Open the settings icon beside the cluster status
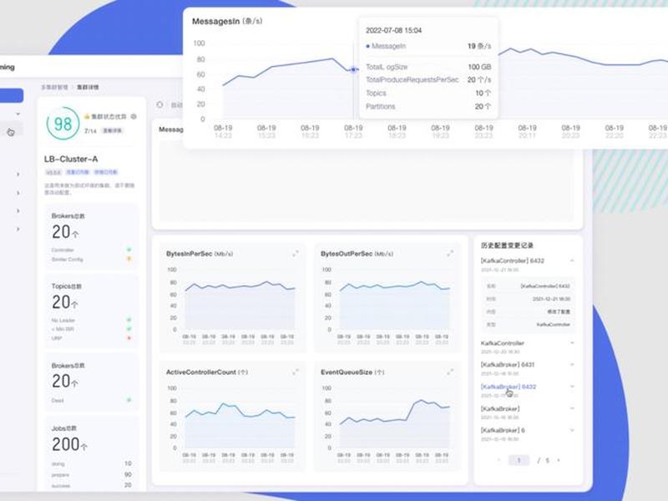668x501 pixels. point(134,116)
